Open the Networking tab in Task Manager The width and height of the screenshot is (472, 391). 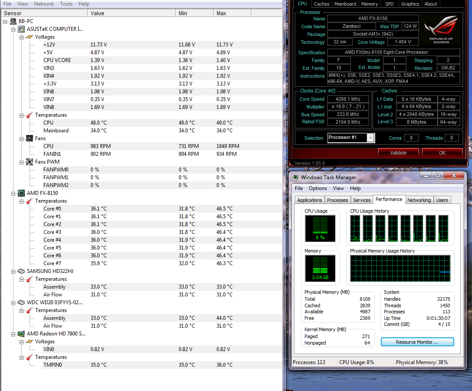pos(419,200)
